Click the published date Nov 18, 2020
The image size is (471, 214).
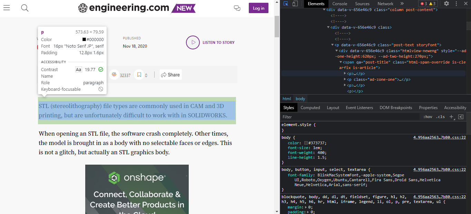[x=135, y=46]
